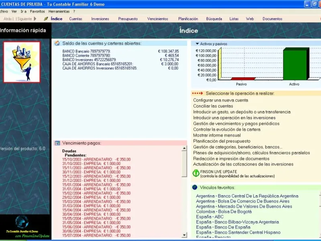Open Argentina - Mercado De Valores De Buenos Aires
321x241 pixels.
pyautogui.click(x=244, y=206)
